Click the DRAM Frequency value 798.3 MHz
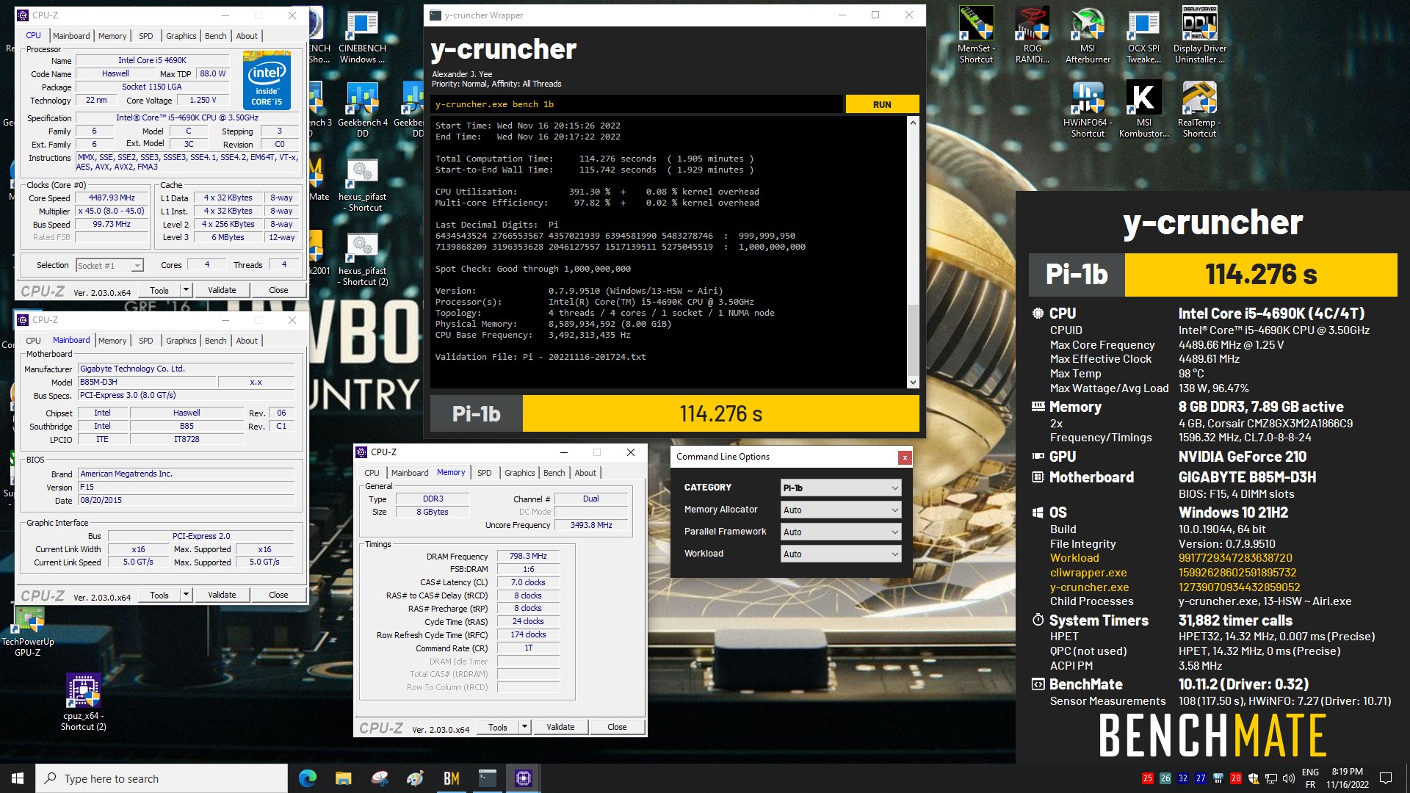The height and width of the screenshot is (793, 1410). pyautogui.click(x=528, y=557)
